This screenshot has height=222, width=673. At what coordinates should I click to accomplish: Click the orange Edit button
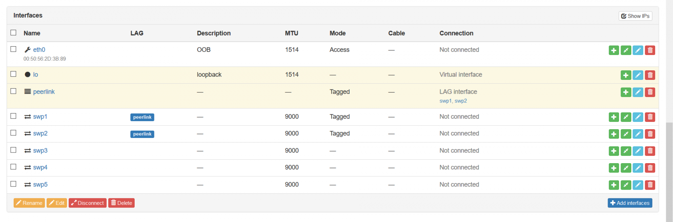coord(57,203)
